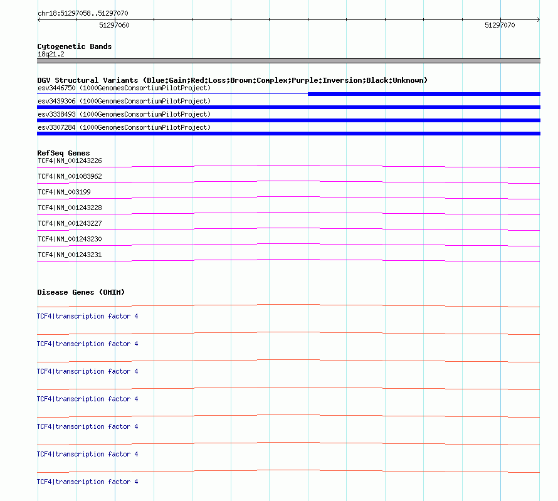Click the magenta line under NM_001243231
This screenshot has height=501, width=558.
click(x=288, y=260)
